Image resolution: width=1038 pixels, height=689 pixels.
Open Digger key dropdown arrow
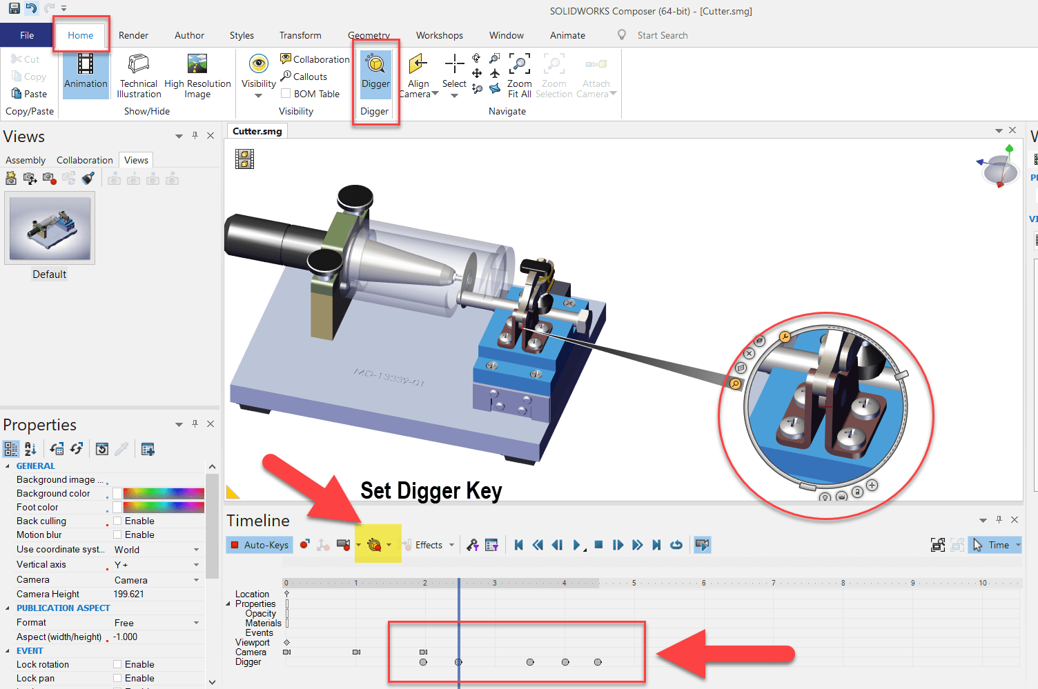pyautogui.click(x=389, y=545)
